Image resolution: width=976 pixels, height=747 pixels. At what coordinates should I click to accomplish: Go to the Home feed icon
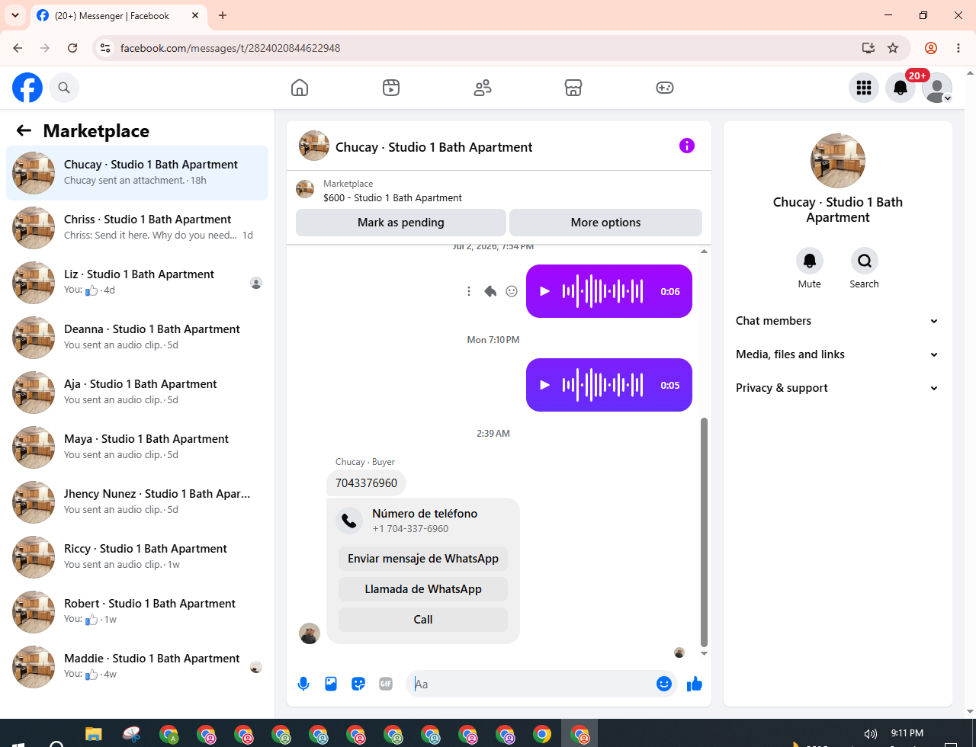300,88
